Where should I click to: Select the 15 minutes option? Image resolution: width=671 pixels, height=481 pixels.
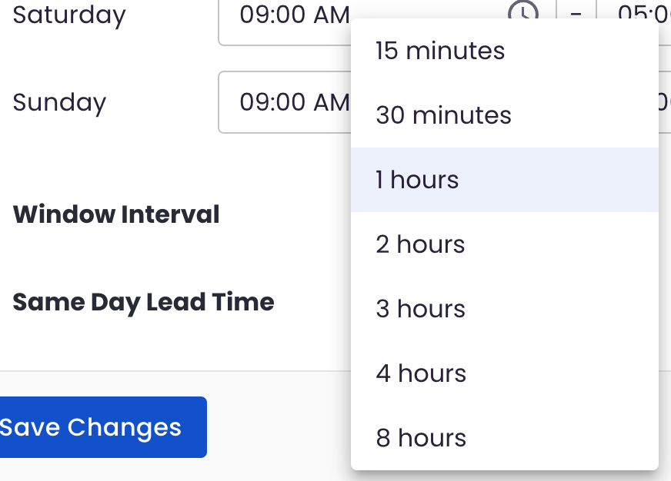pyautogui.click(x=505, y=51)
